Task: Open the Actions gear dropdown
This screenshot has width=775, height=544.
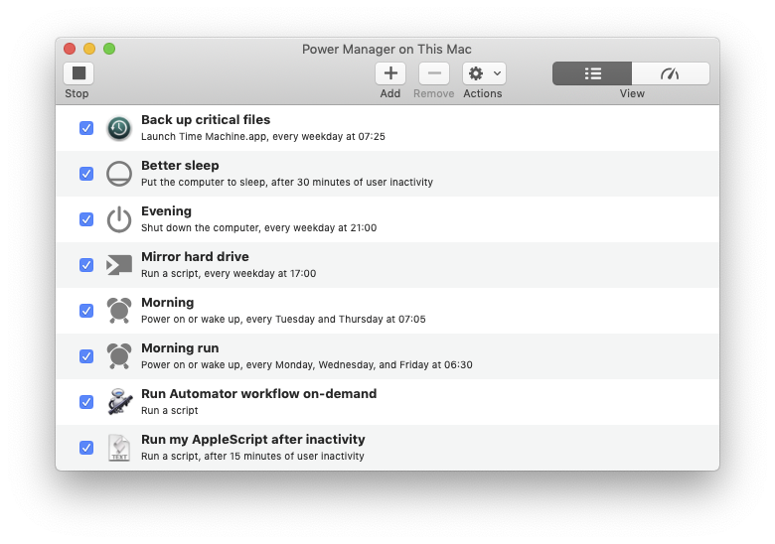Action: pyautogui.click(x=484, y=73)
